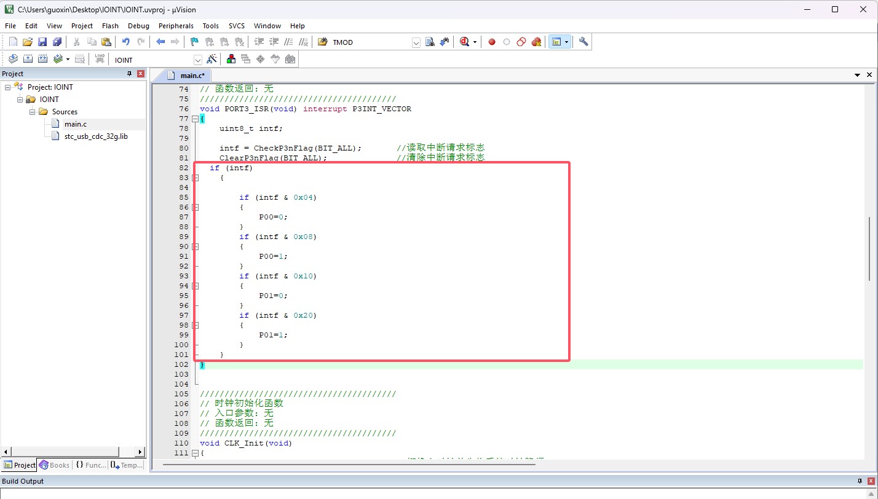Image resolution: width=878 pixels, height=499 pixels.
Task: Save the current file with the floppy icon
Action: [42, 42]
